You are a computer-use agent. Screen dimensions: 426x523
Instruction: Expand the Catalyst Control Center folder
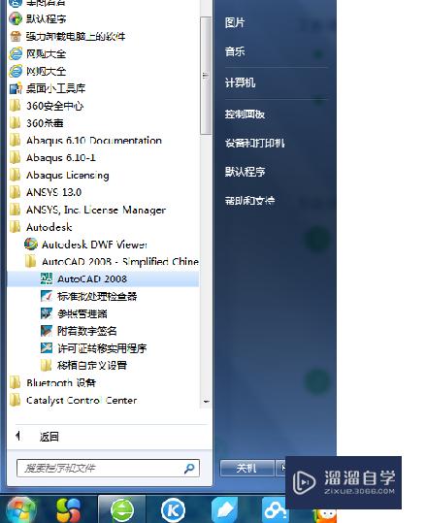(73, 400)
